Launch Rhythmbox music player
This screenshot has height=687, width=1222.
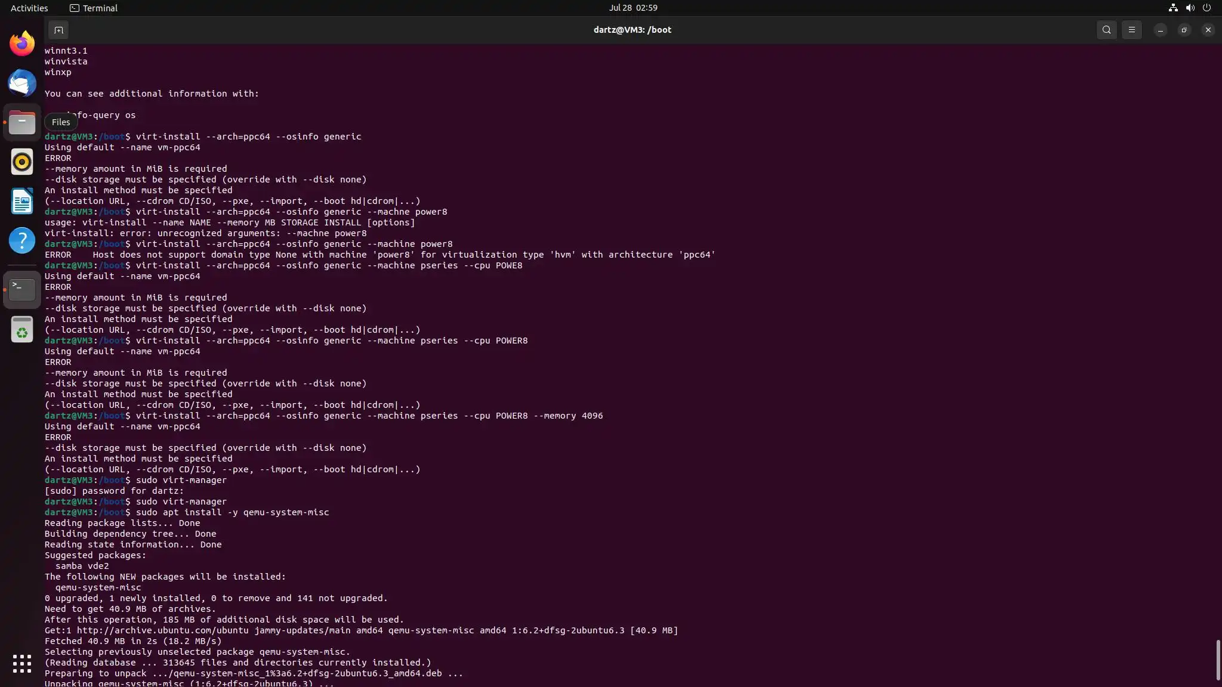tap(22, 162)
